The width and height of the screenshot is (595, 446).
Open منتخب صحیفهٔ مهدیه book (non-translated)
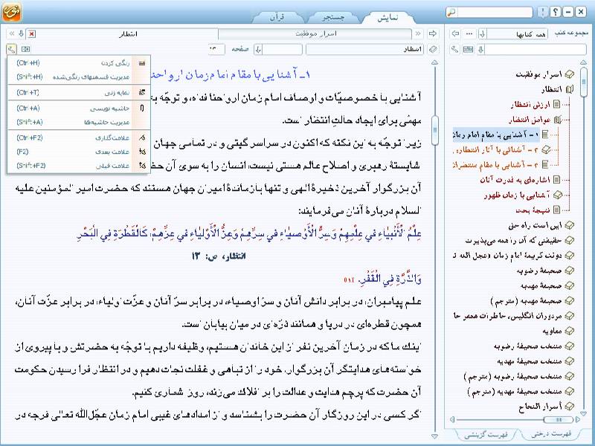pos(530,361)
